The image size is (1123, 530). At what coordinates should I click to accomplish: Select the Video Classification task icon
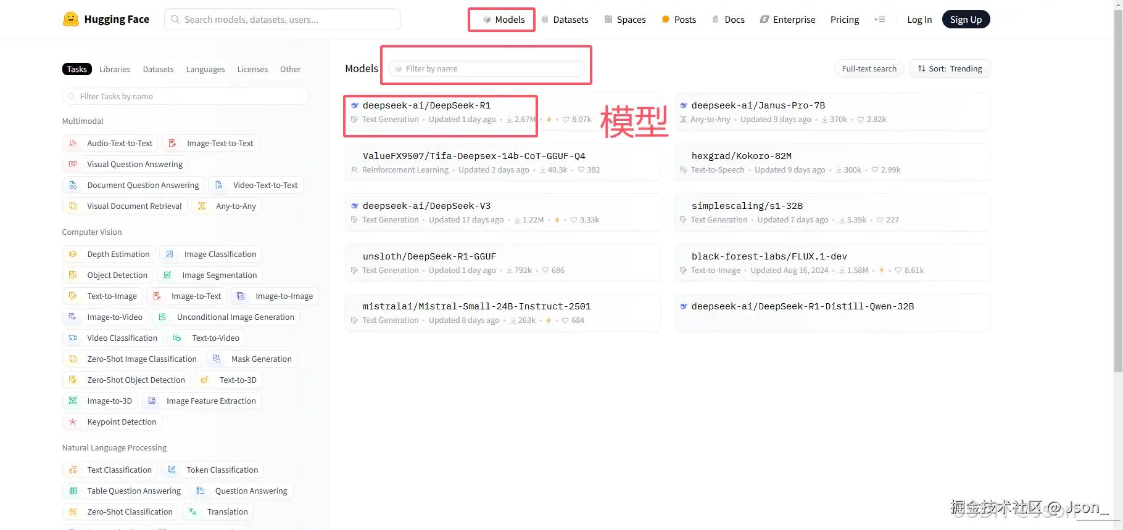(73, 338)
